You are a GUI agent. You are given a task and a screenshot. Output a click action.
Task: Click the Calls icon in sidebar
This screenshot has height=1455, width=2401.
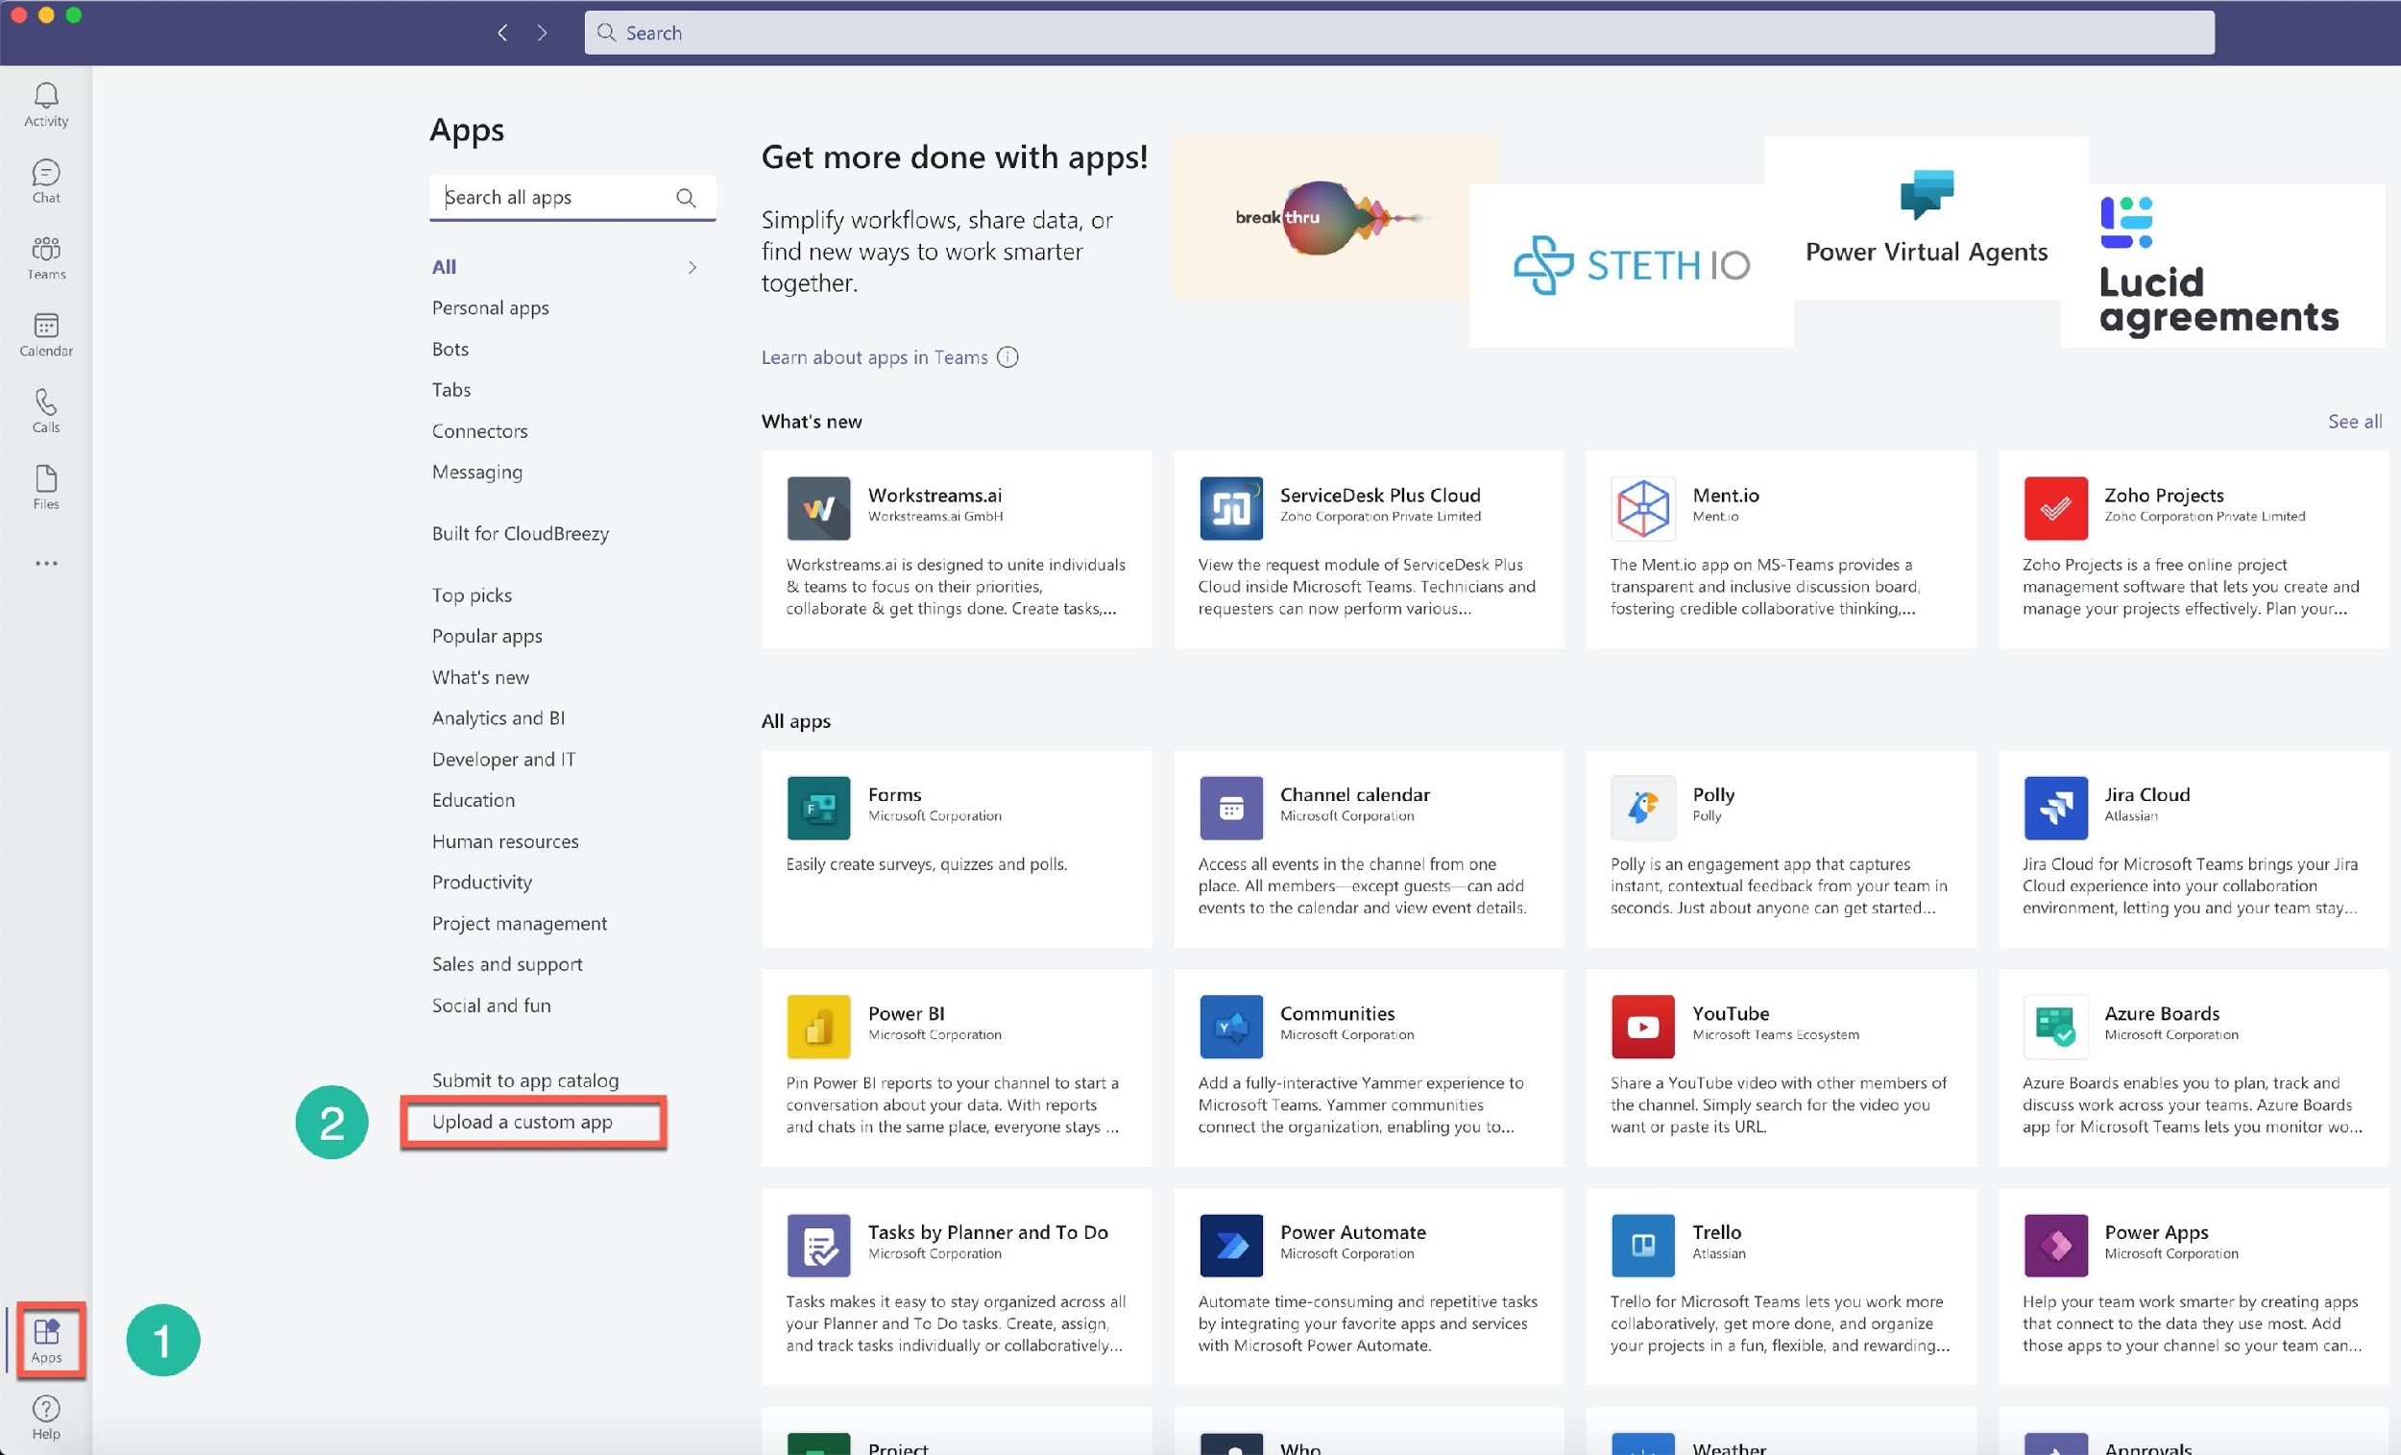click(x=44, y=406)
